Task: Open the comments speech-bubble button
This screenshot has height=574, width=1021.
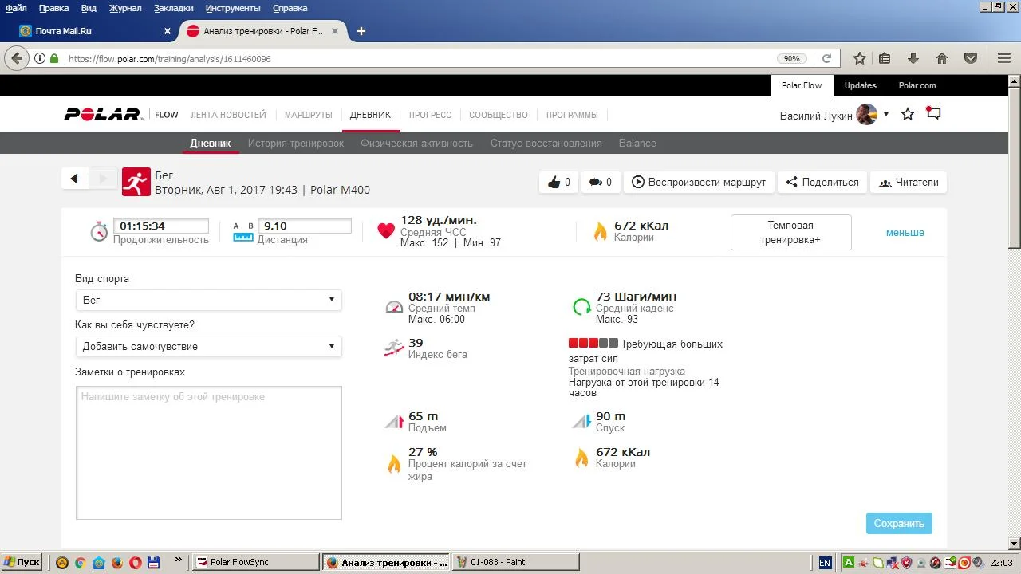Action: click(x=600, y=182)
